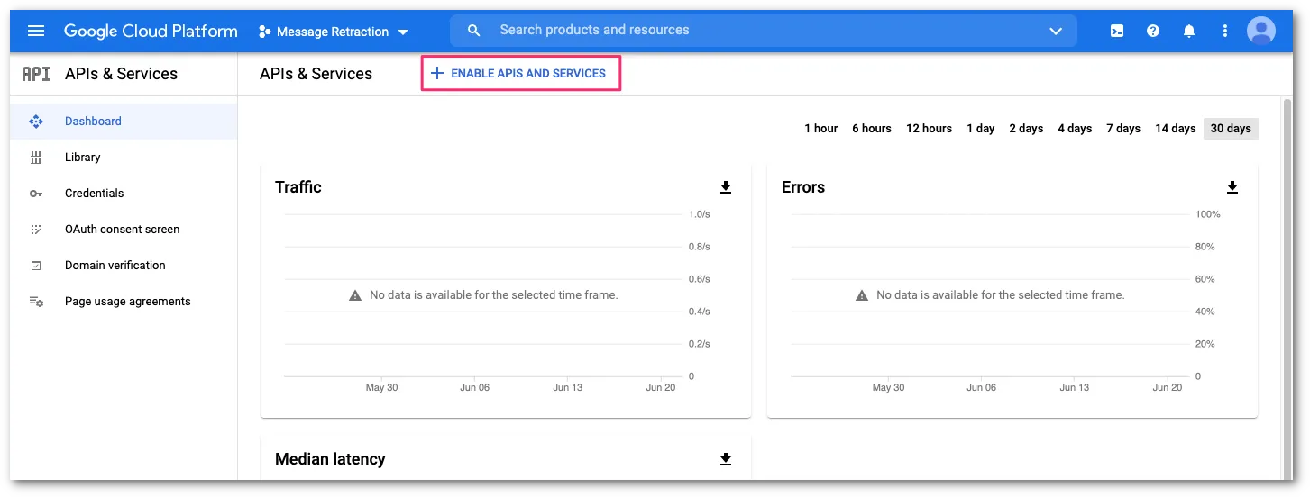1310x497 pixels.
Task: Download the Traffic chart data
Action: pos(726,187)
